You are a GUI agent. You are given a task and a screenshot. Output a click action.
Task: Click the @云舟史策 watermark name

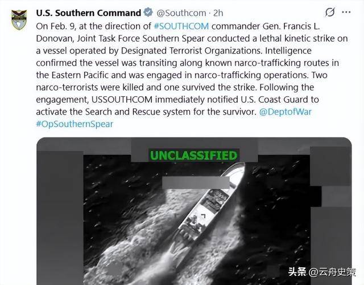pos(332,272)
